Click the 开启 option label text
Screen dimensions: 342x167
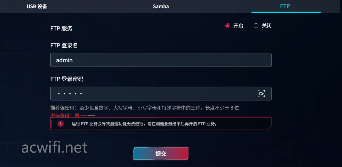pos(238,26)
